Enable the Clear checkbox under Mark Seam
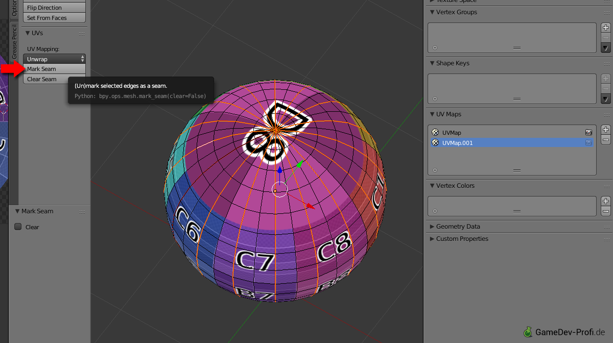 click(18, 227)
